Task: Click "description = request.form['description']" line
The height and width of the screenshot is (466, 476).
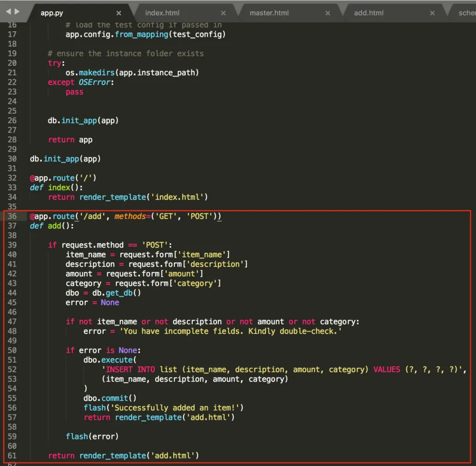Action: [157, 264]
